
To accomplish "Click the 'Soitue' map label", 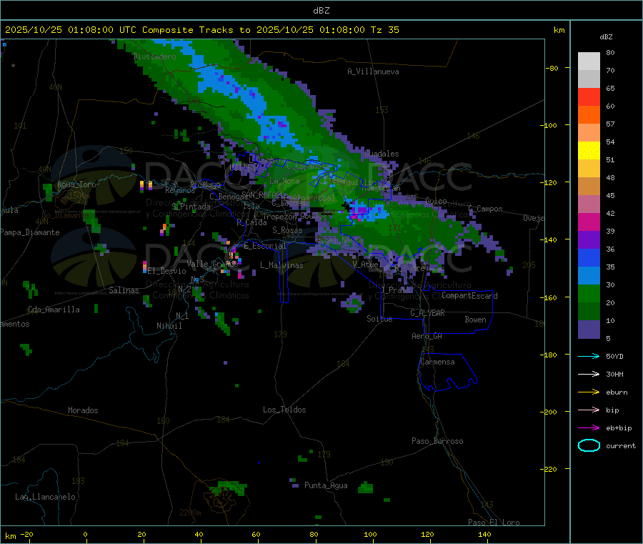I will pyautogui.click(x=379, y=319).
